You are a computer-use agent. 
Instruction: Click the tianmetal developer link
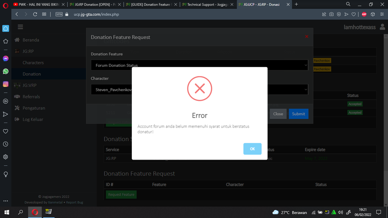coord(55,202)
